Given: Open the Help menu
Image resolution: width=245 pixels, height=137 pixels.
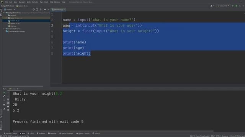Looking at the screenshot, I should (64, 2).
